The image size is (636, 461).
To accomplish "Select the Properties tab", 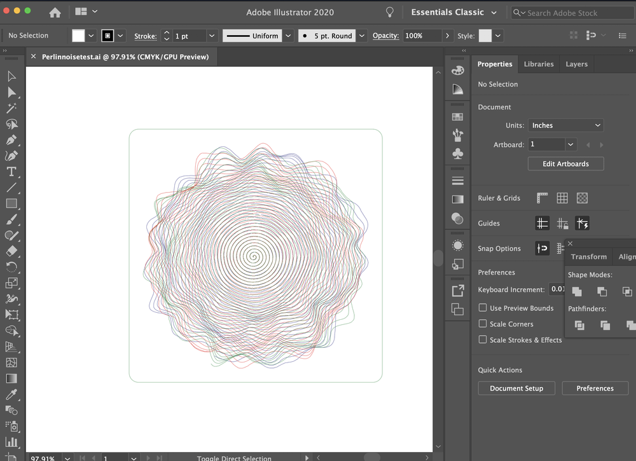I will [495, 64].
